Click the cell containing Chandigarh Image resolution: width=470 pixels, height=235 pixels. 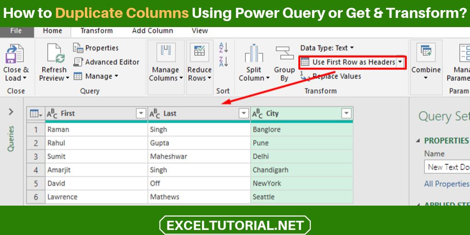click(x=302, y=170)
